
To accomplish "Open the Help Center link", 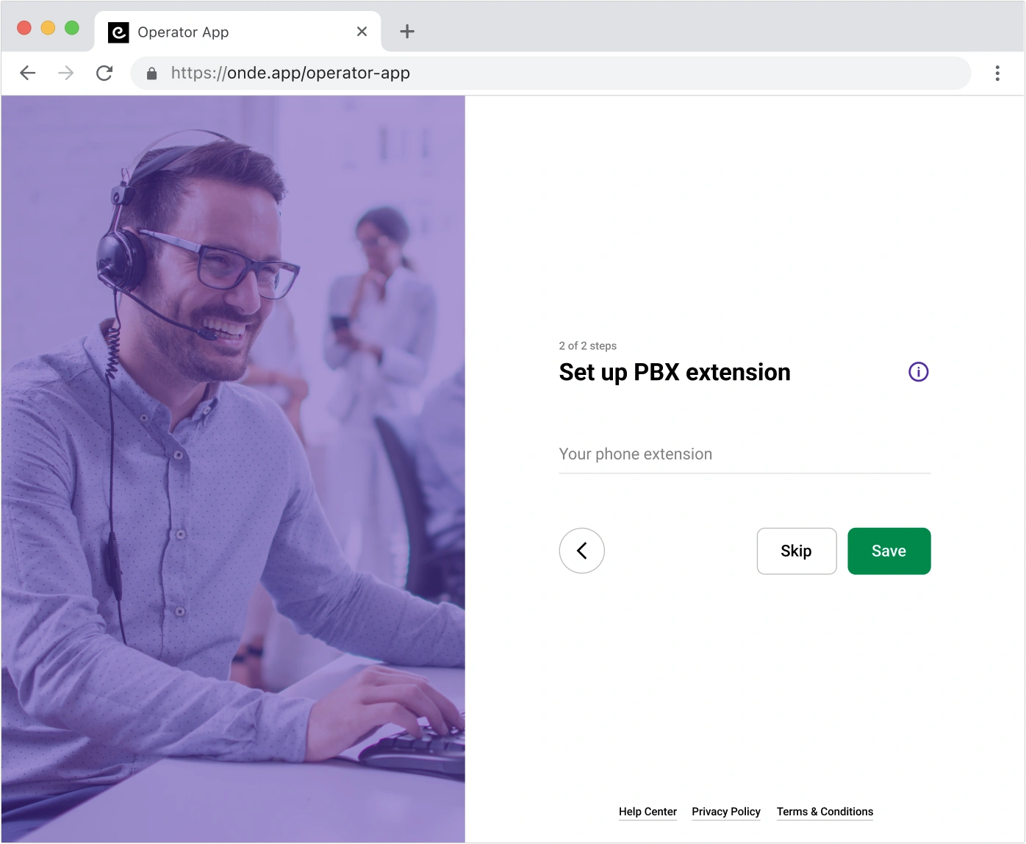I will coord(647,812).
